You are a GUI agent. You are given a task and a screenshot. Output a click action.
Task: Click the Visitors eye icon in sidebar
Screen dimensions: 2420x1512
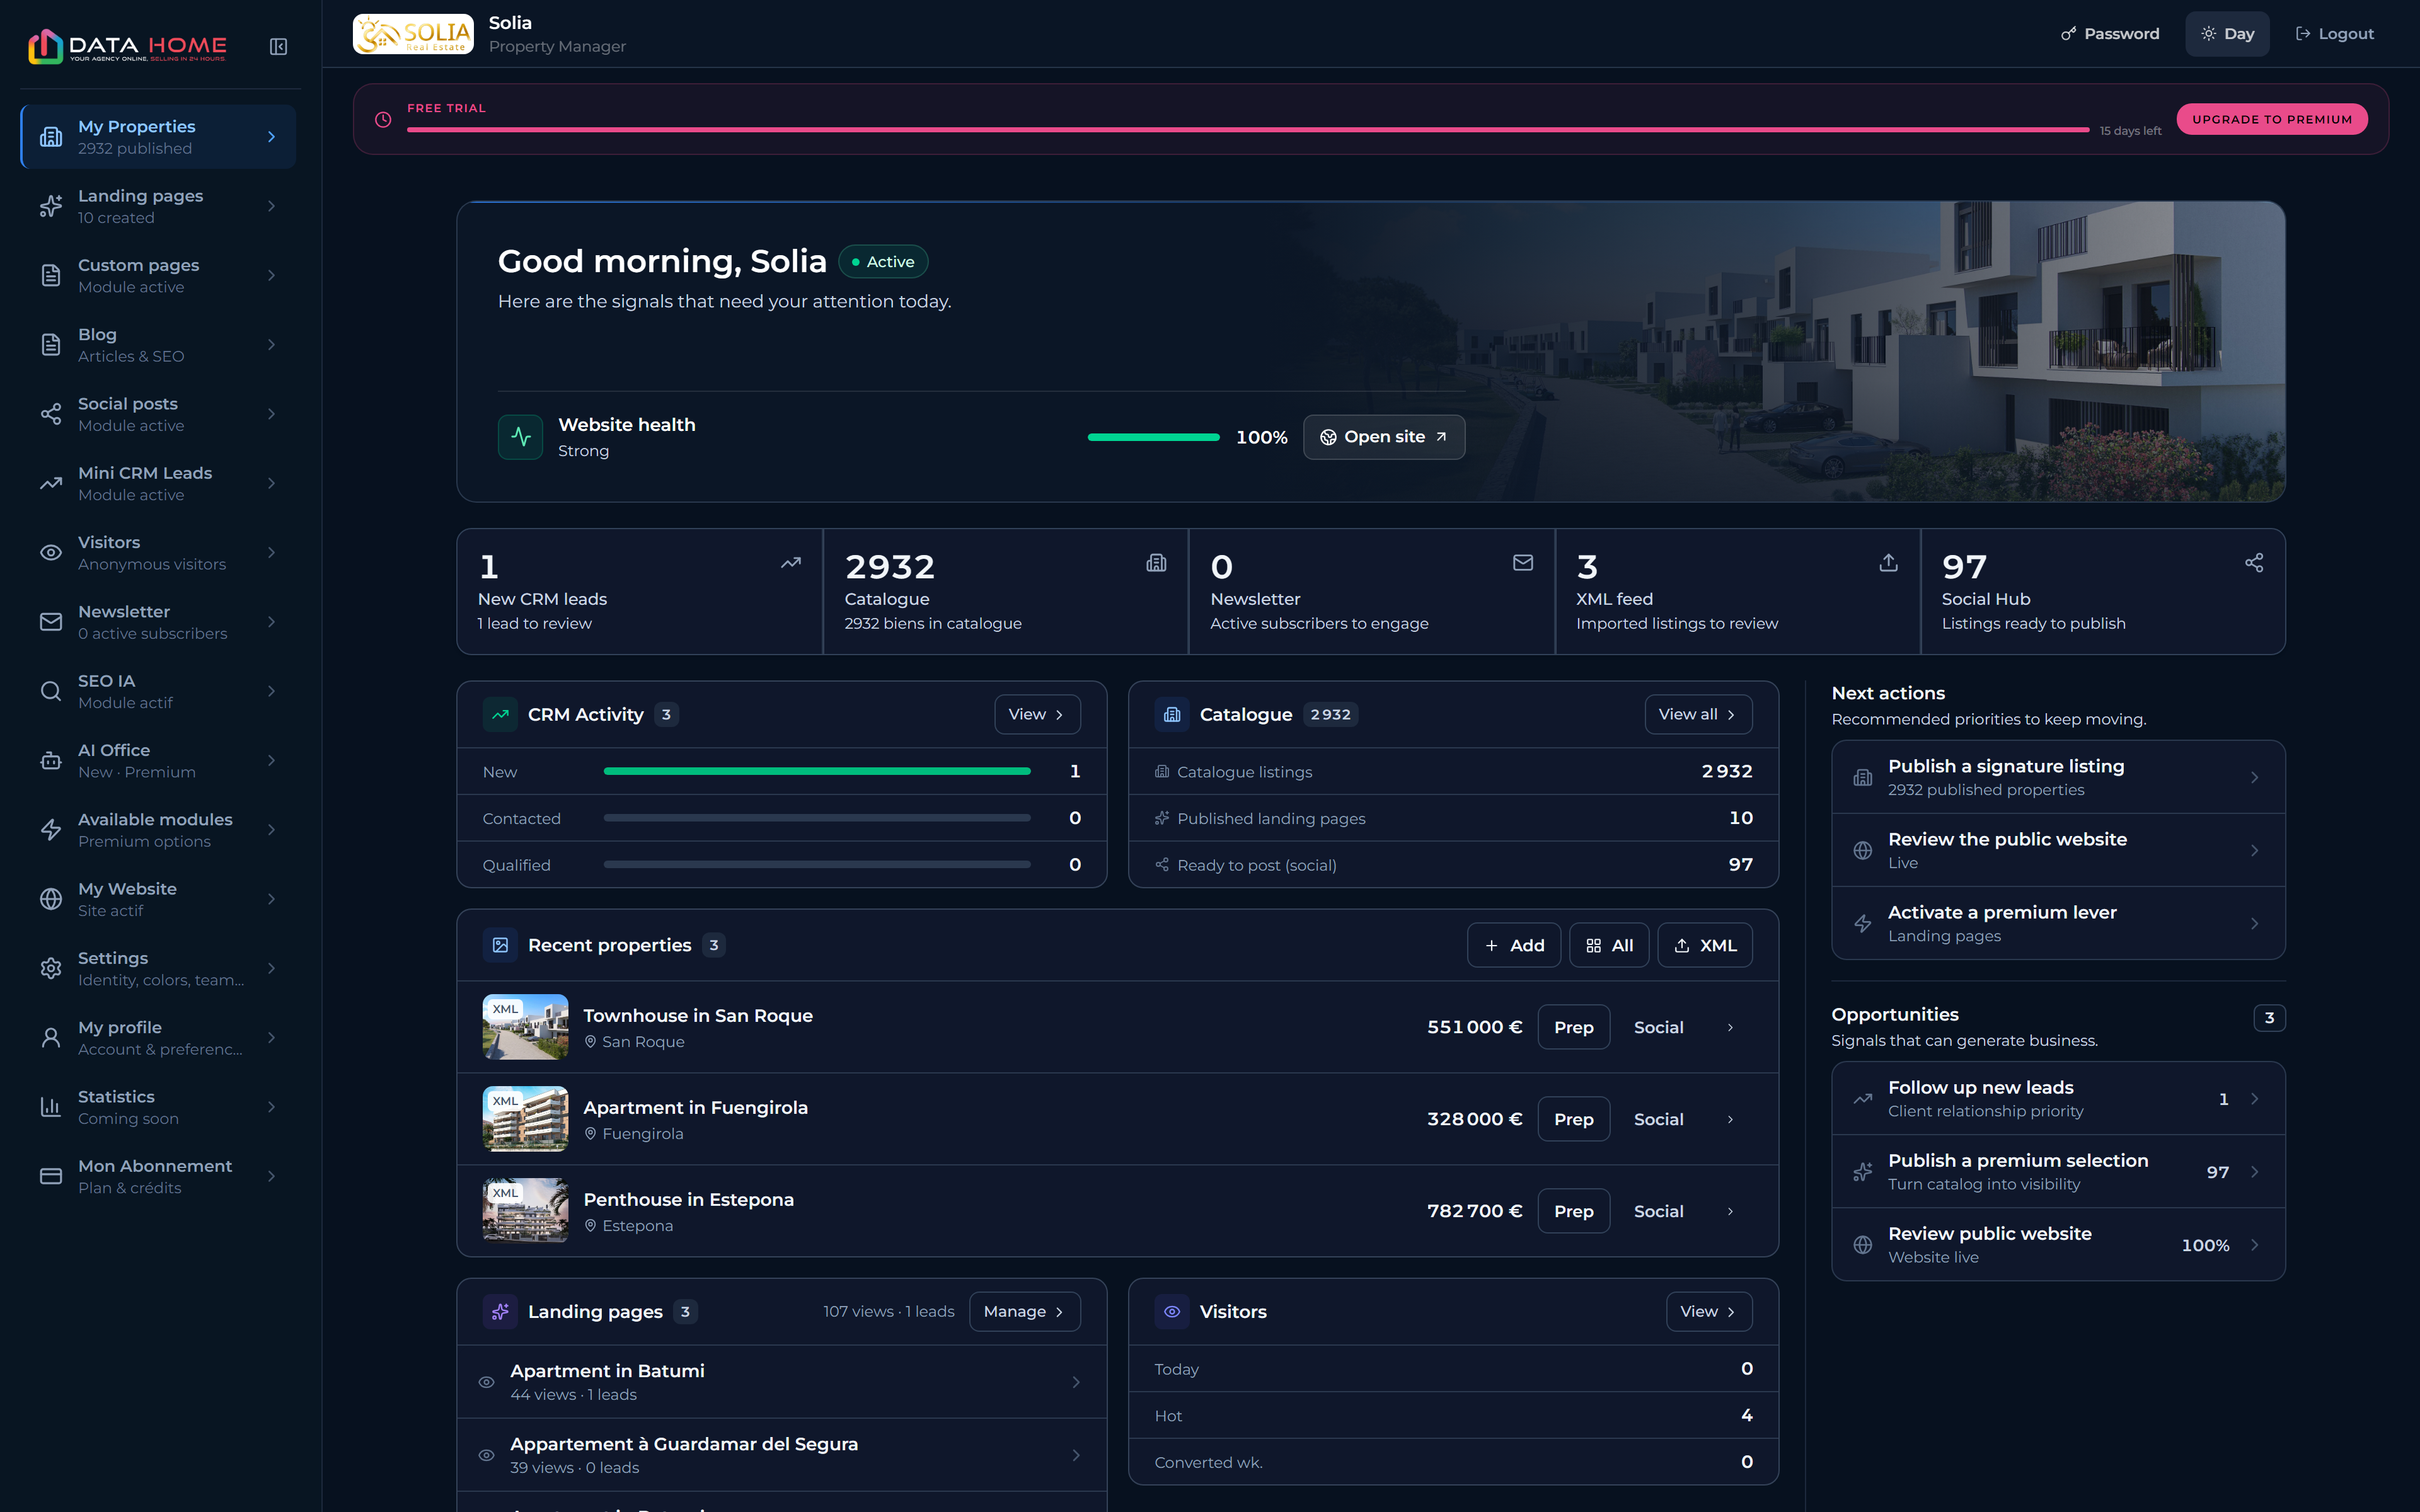[51, 552]
